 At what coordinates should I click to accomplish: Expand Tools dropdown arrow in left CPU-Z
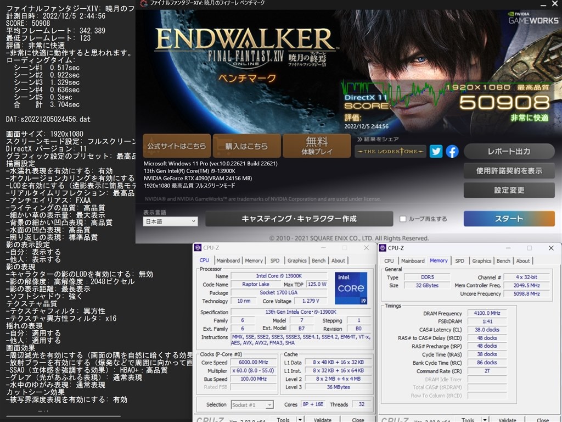[x=300, y=419]
